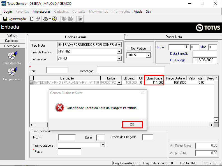This screenshot has height=166, width=222.
Task: Click the printer icon in toolbar
Action: pyautogui.click(x=46, y=19)
